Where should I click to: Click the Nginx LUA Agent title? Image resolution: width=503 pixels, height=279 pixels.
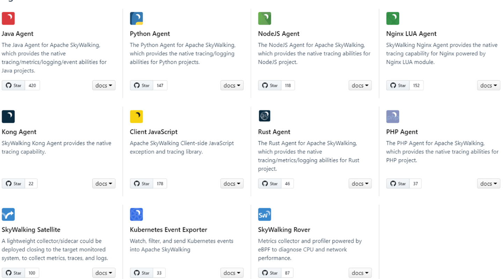click(x=411, y=34)
